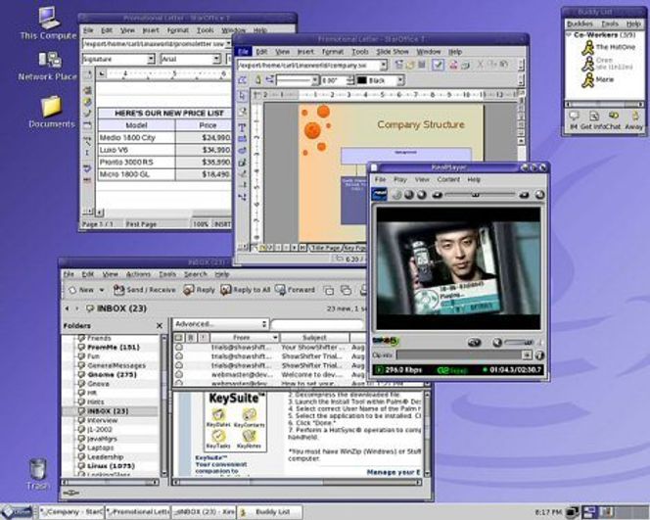Image resolution: width=650 pixels, height=520 pixels.
Task: Click the RealPlayer pause button
Action: point(409,195)
